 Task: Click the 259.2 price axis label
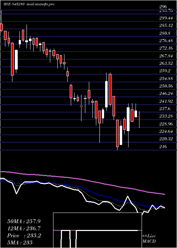point(165,71)
